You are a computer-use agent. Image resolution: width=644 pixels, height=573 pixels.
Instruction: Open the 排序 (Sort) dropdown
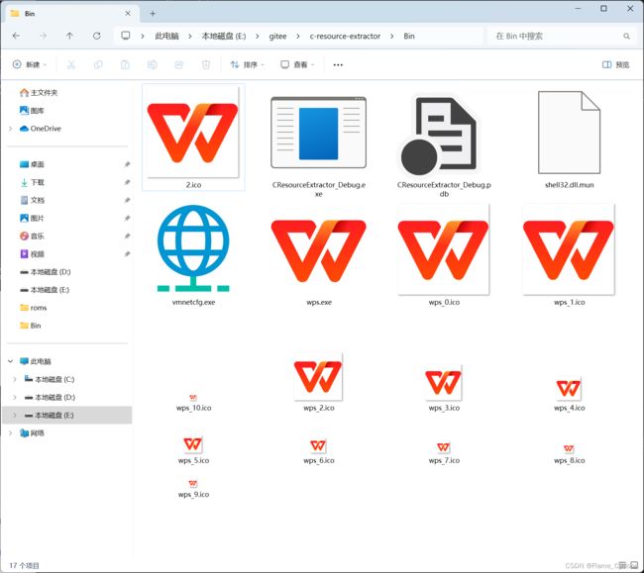(x=248, y=64)
